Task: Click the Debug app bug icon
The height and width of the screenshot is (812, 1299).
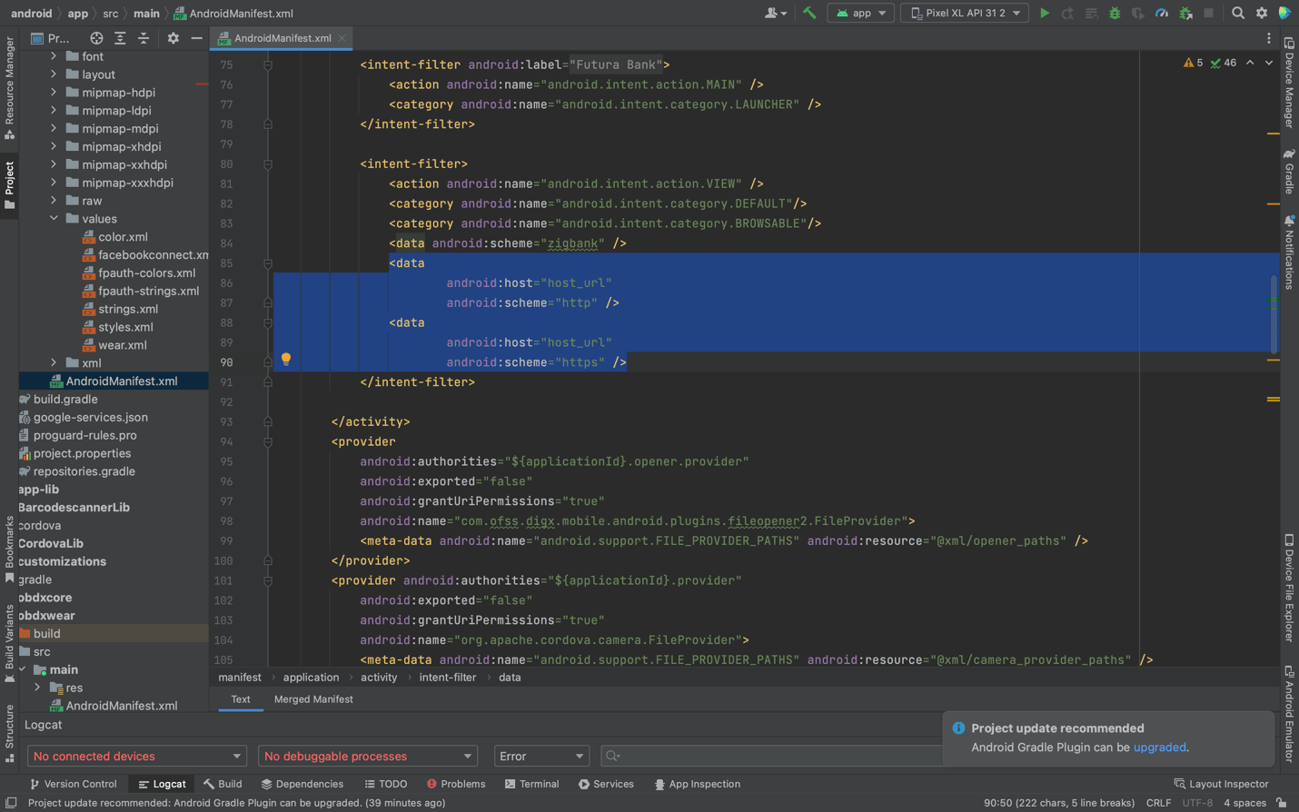Action: pos(1115,13)
